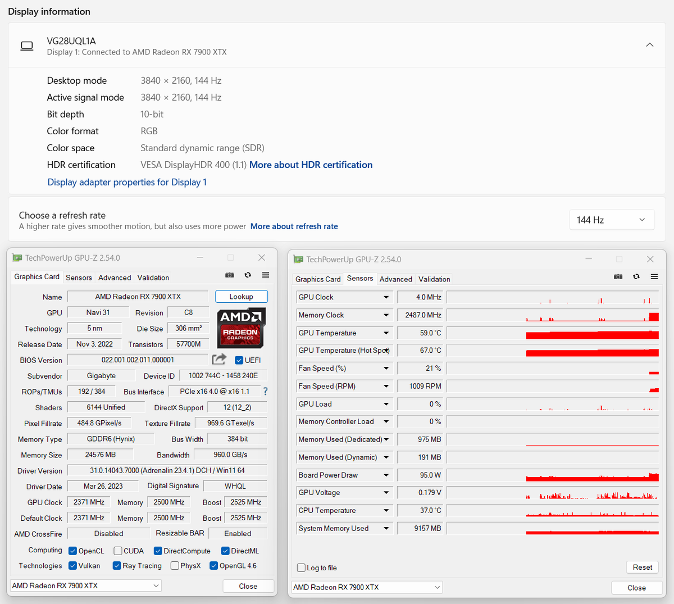Click the Driver Version value field

[167, 470]
